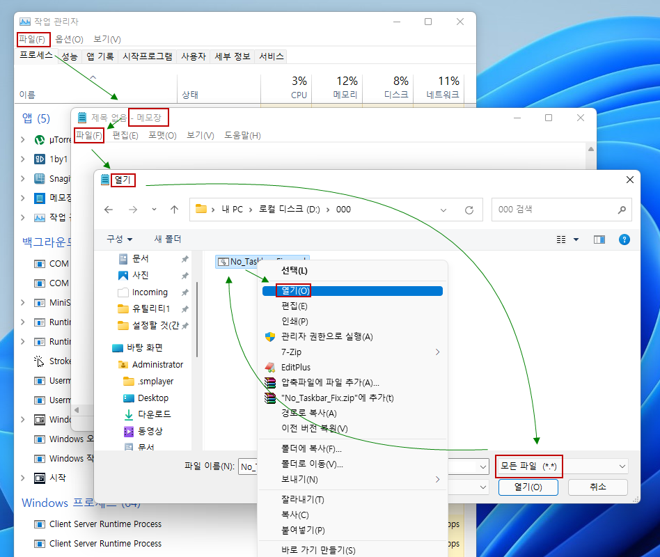Image resolution: width=660 pixels, height=557 pixels.
Task: Expand the Snagit process row
Action: (x=23, y=178)
